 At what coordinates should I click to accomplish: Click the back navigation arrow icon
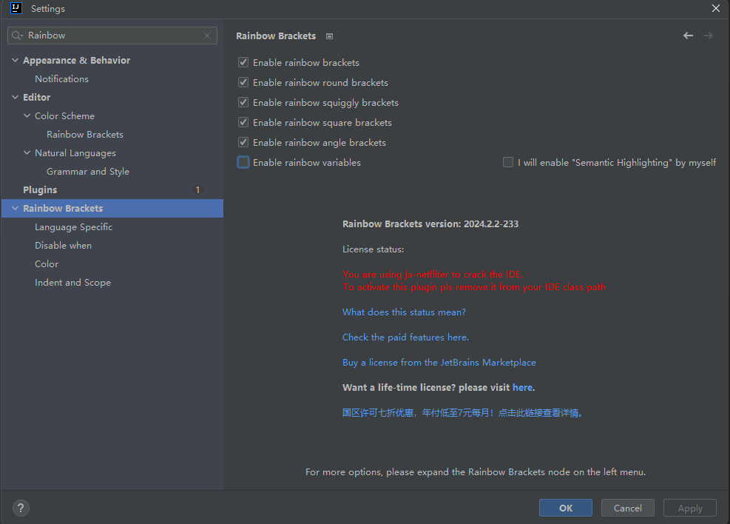click(688, 36)
